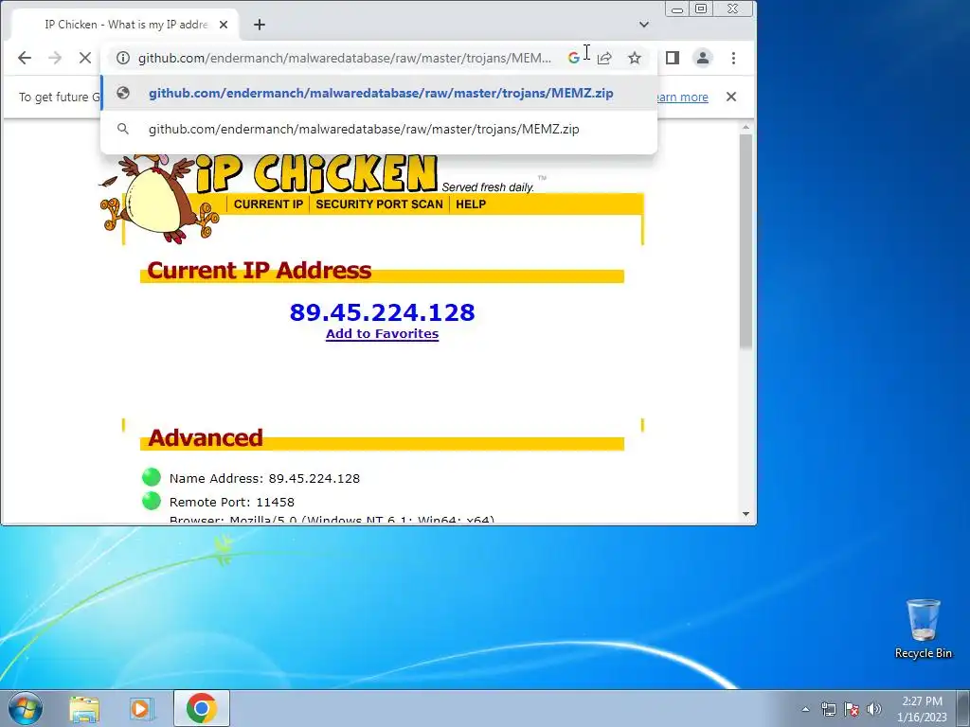
Task: Dismiss the Chrome update notification bar
Action: coord(731,97)
